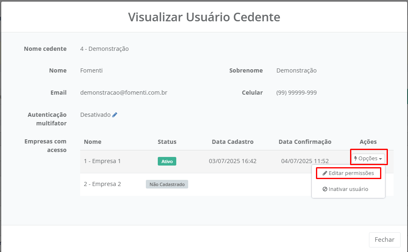Select the 2 - Empresa 2 row name

[x=102, y=184]
